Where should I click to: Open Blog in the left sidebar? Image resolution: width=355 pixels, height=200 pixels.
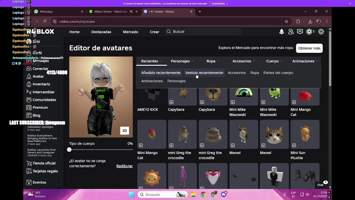33,115
